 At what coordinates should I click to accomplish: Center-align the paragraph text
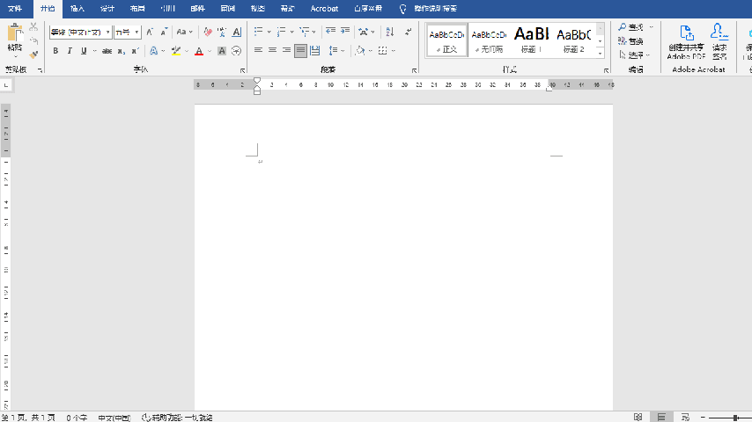[x=272, y=51]
